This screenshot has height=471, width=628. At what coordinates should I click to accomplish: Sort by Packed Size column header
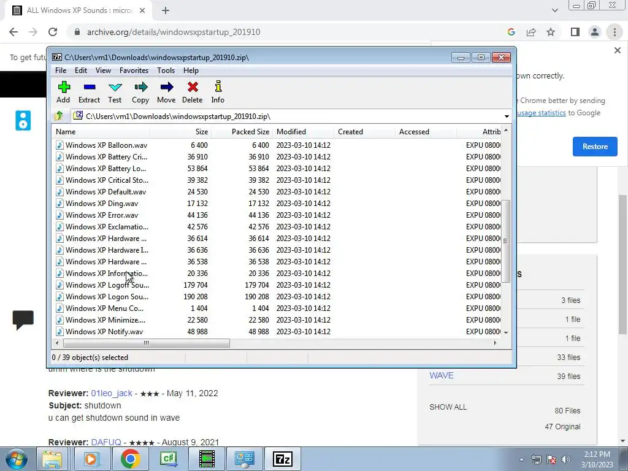[242, 132]
